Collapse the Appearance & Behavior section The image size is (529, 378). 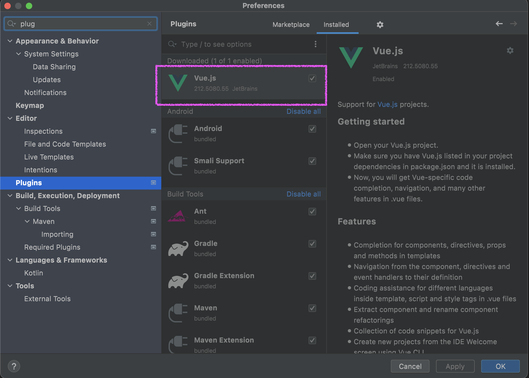click(10, 41)
